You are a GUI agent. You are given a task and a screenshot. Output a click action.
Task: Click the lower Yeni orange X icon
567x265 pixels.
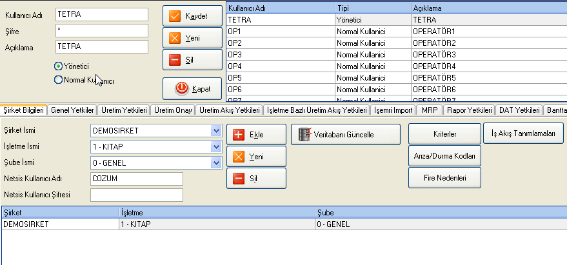coord(238,156)
